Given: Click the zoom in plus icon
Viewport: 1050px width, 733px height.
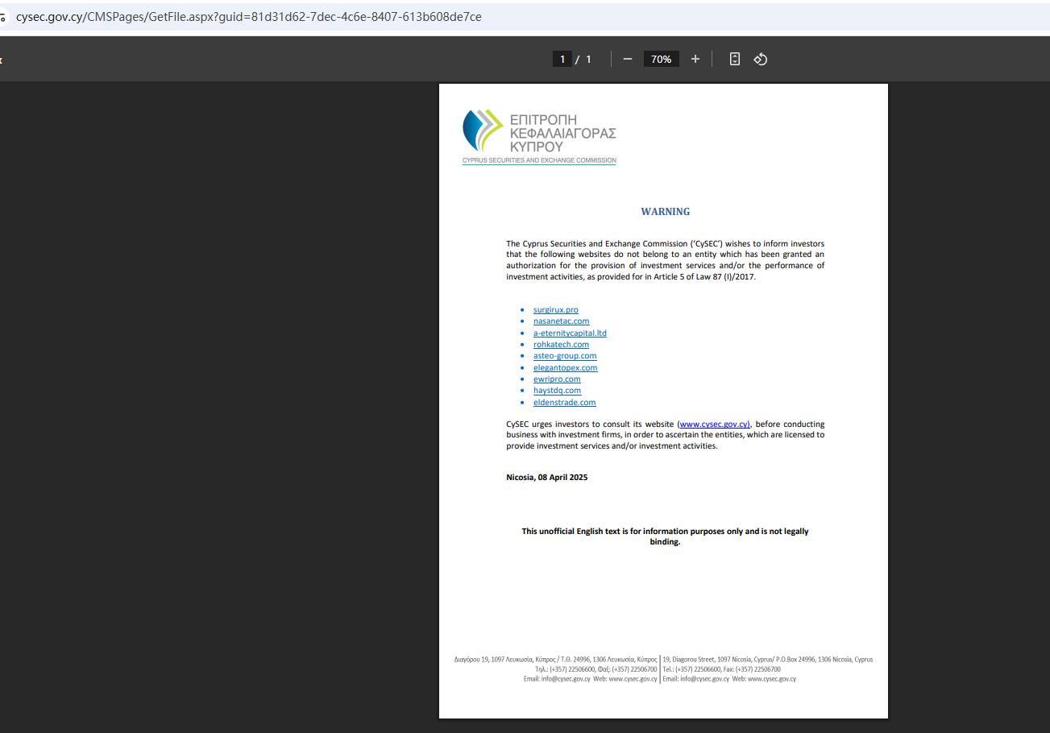Looking at the screenshot, I should click(695, 59).
